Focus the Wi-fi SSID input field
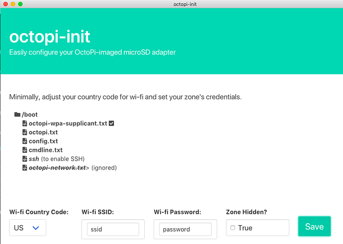 (113, 229)
